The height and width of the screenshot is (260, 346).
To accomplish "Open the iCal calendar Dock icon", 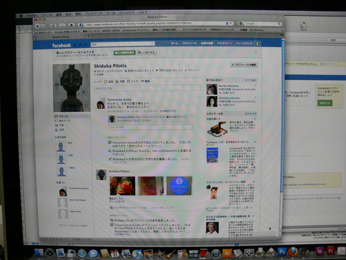I will point(114,253).
